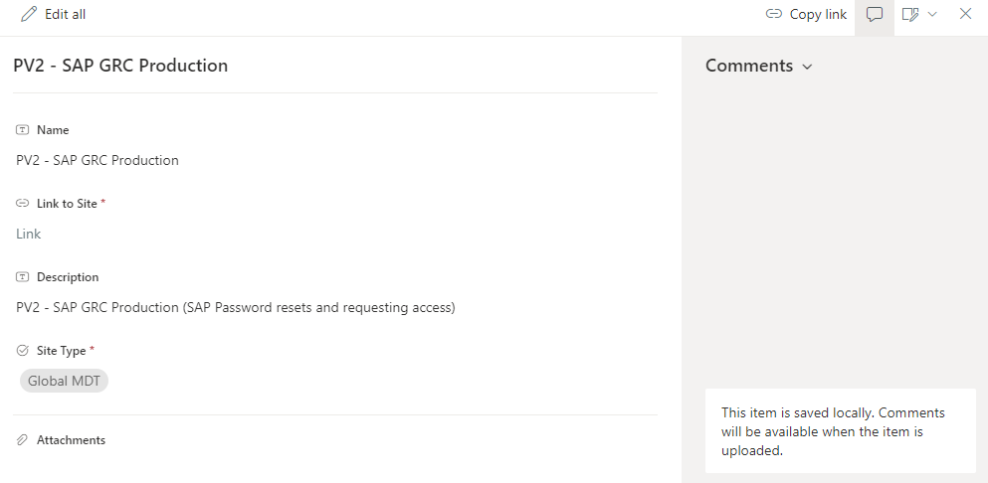Click the chain icon beside Copy link
The width and height of the screenshot is (988, 483).
pyautogui.click(x=773, y=14)
